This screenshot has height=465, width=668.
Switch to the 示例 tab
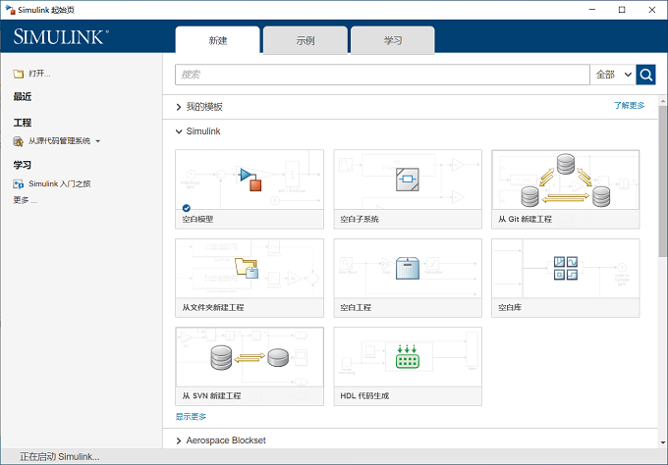306,40
